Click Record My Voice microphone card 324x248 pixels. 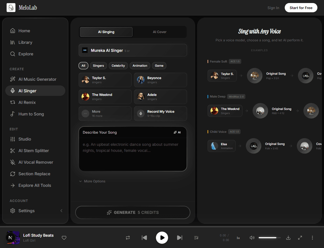click(x=160, y=114)
